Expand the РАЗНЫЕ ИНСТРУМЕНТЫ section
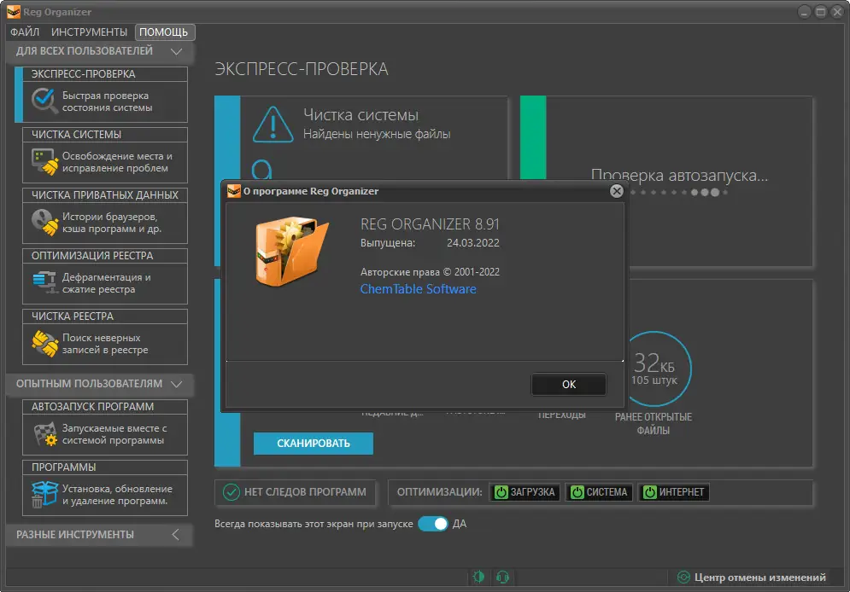This screenshot has height=592, width=850. [176, 535]
